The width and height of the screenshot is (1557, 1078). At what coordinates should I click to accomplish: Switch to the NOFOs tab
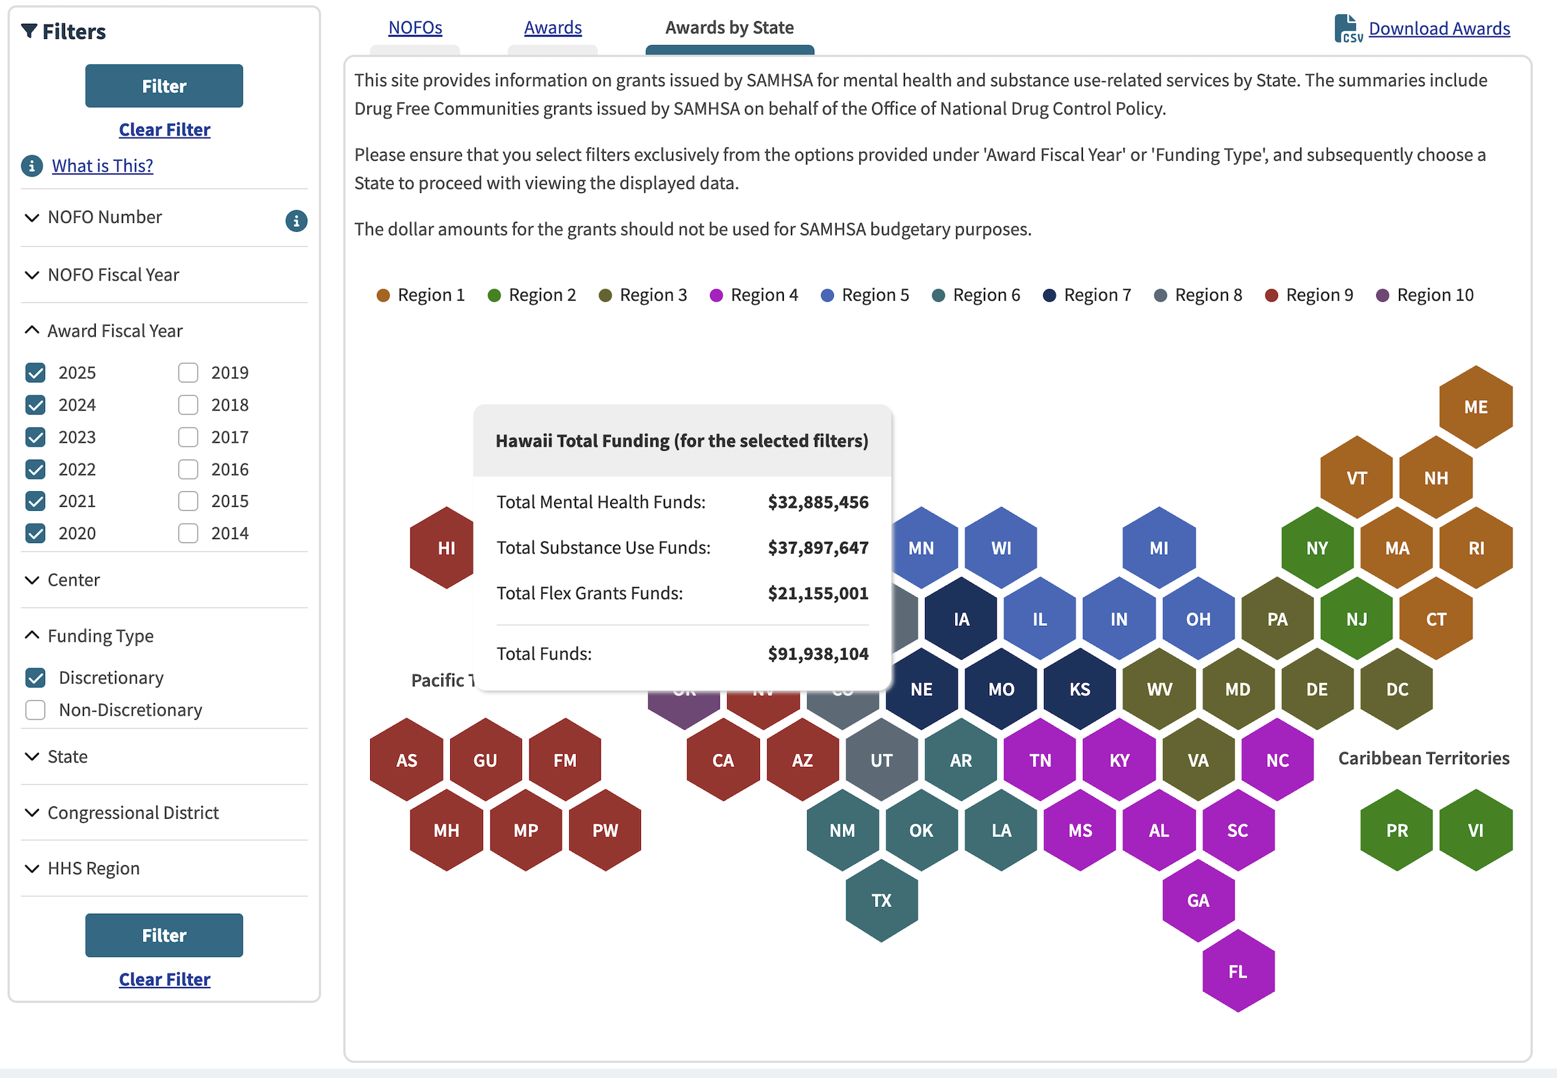[x=415, y=27]
